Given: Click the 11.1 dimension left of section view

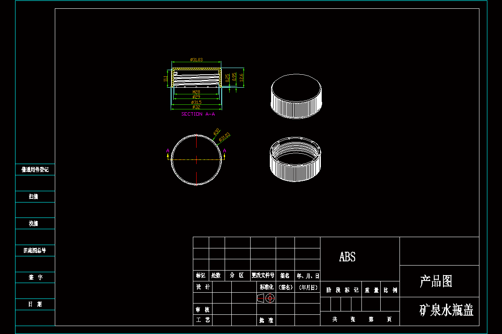Looking at the screenshot, I should tap(166, 78).
